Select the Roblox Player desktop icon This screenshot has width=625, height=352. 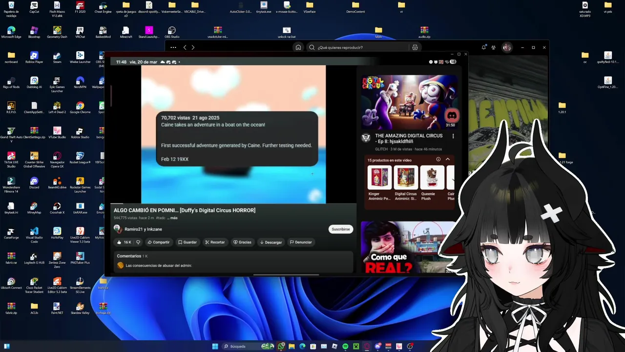(x=34, y=58)
